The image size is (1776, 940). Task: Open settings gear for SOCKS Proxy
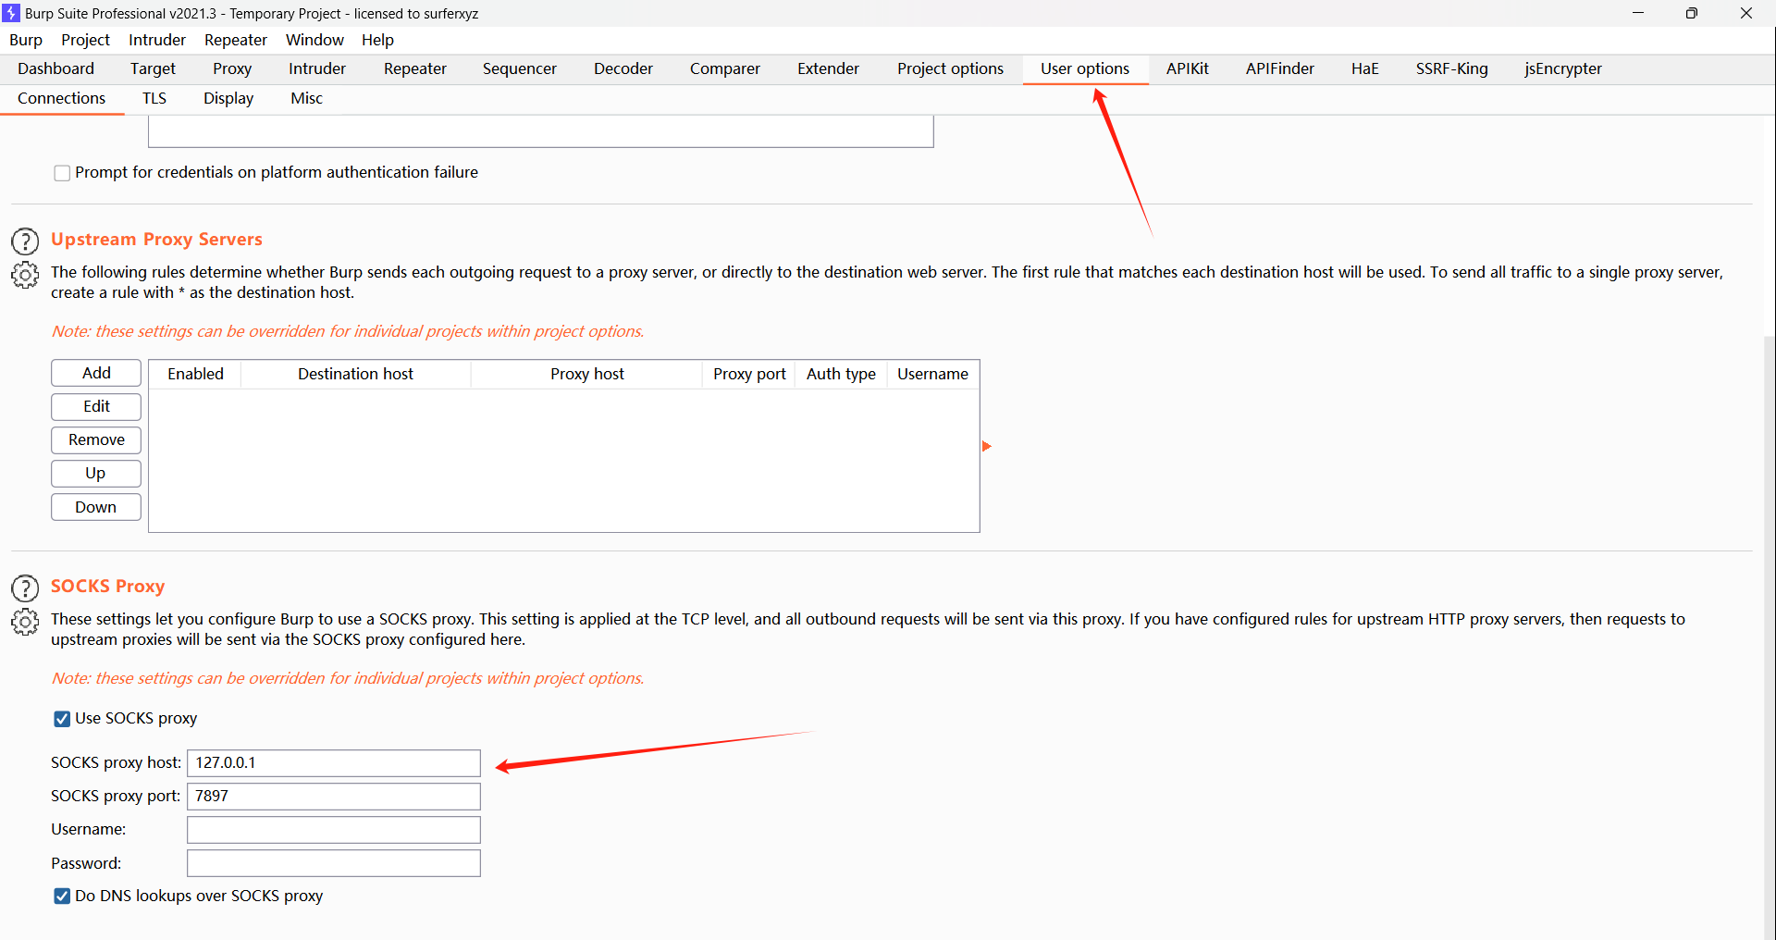click(25, 622)
